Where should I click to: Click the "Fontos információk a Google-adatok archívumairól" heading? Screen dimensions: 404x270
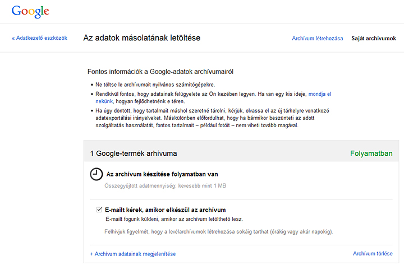[160, 72]
